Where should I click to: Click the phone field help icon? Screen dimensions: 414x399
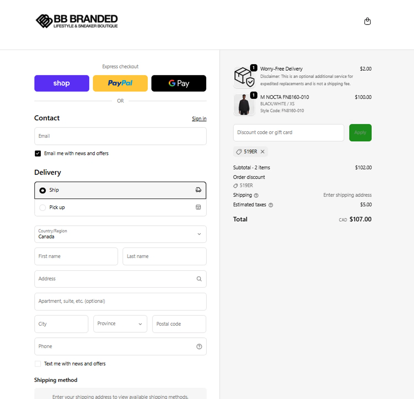click(199, 347)
